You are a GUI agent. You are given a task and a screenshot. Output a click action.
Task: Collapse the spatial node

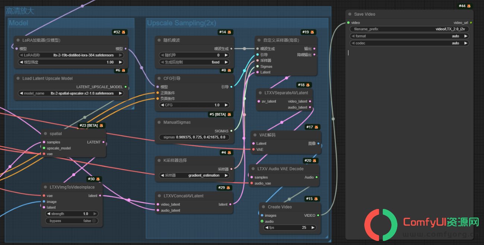pyautogui.click(x=45, y=133)
